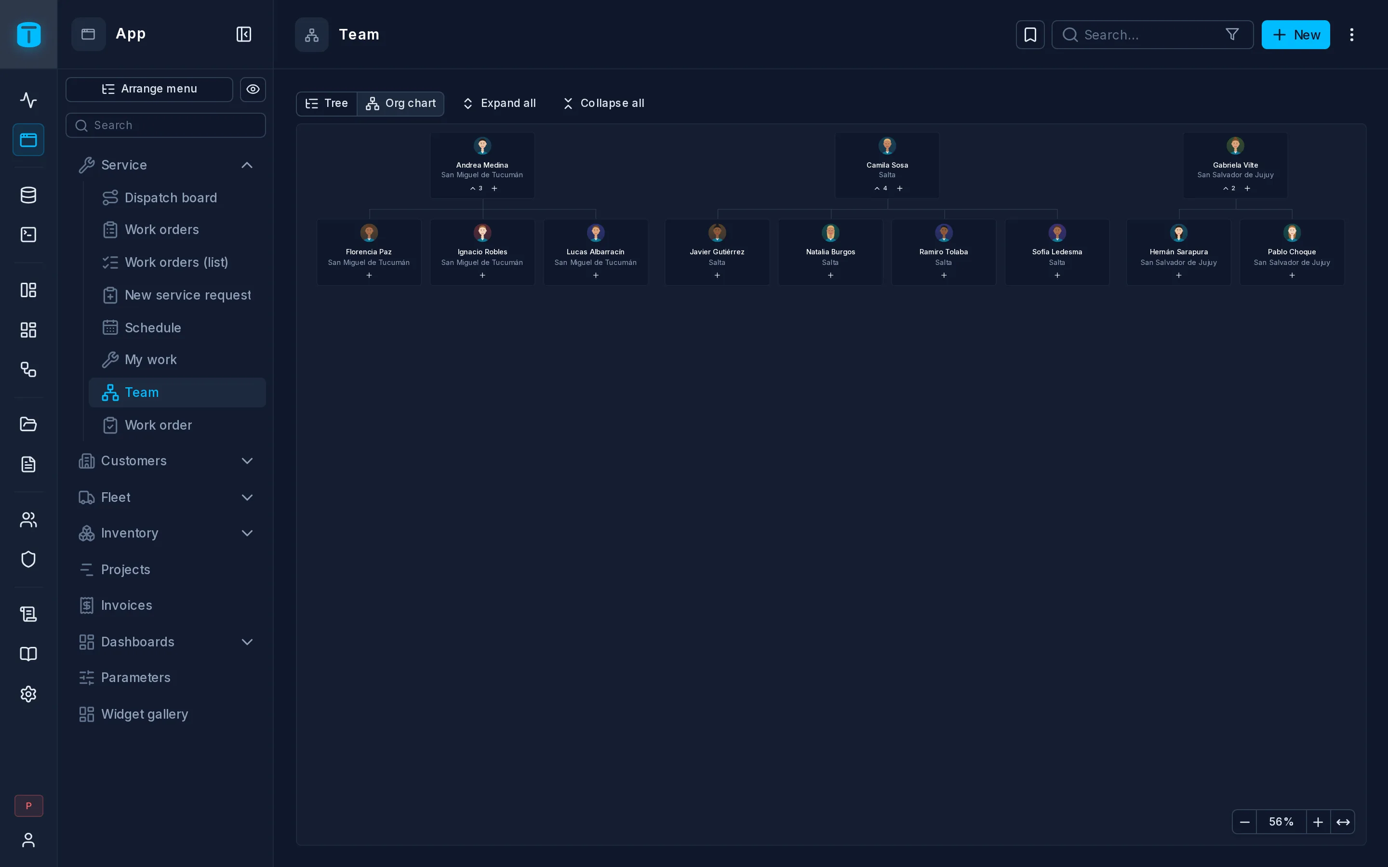Zoom out with minus button
The width and height of the screenshot is (1388, 867).
pos(1244,822)
